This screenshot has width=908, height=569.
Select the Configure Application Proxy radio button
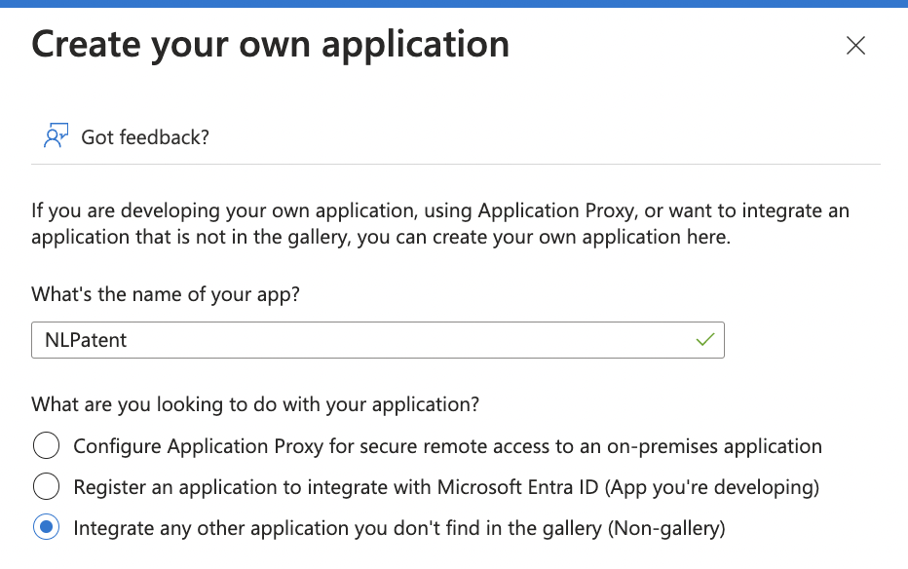[x=47, y=445]
